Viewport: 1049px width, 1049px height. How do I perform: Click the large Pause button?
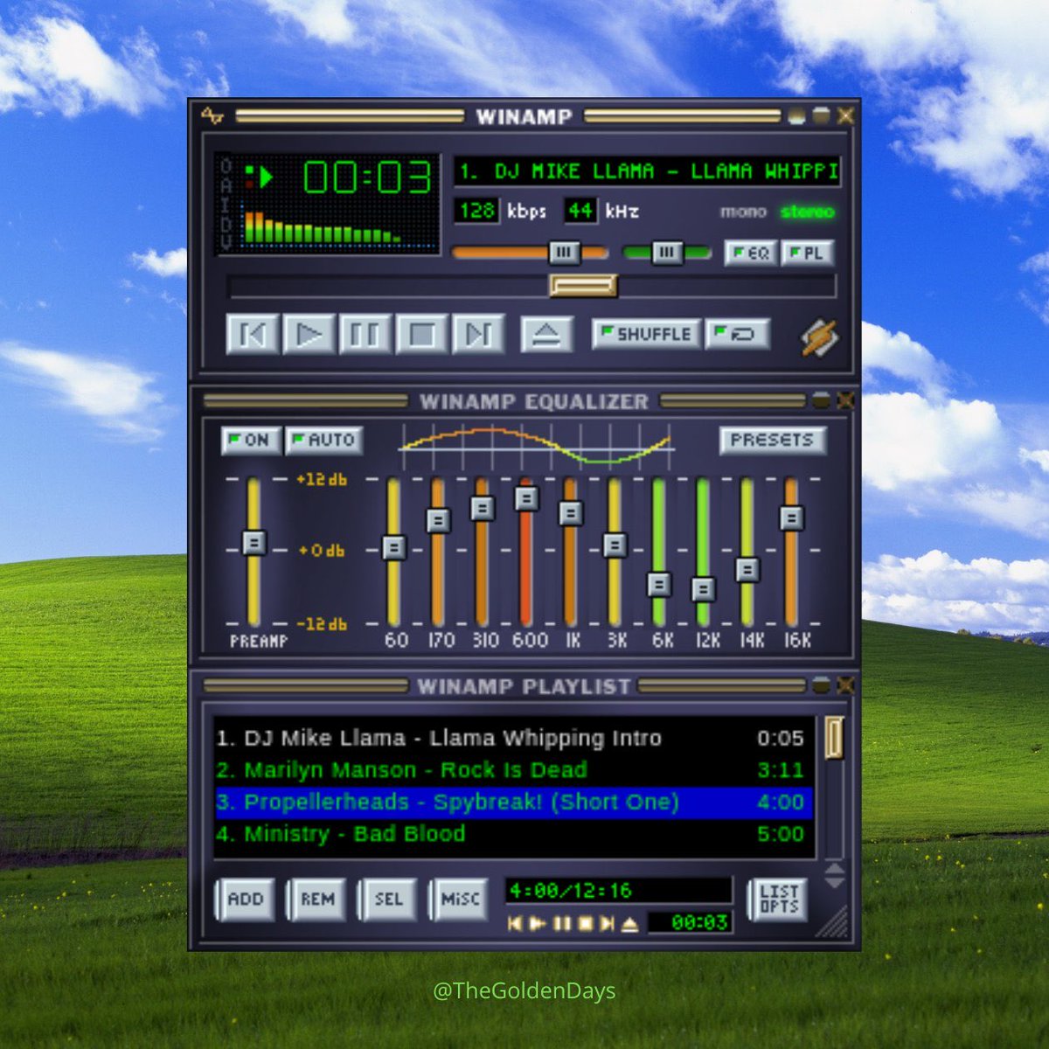coord(365,335)
